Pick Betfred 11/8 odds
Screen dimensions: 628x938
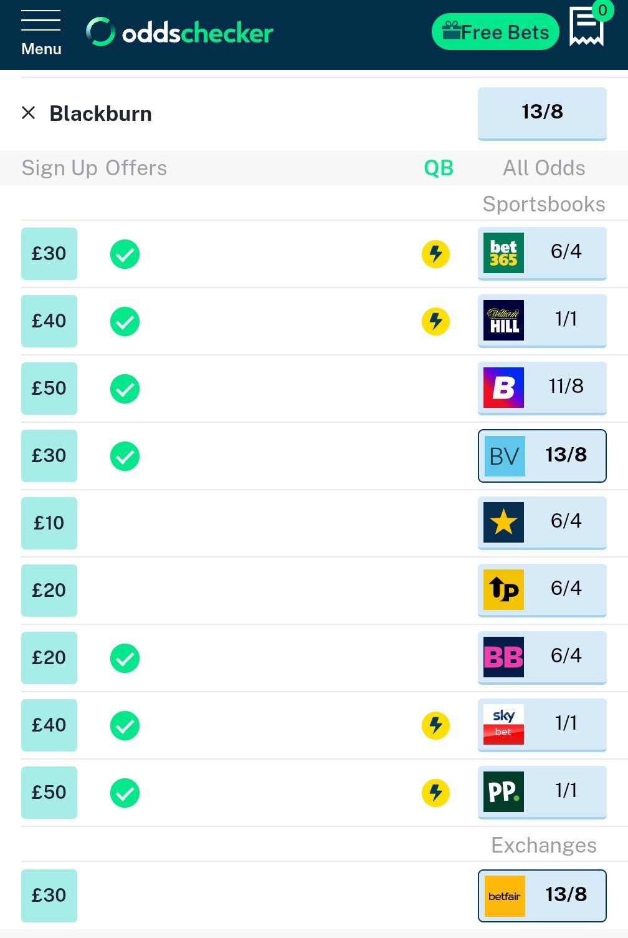[x=542, y=388]
